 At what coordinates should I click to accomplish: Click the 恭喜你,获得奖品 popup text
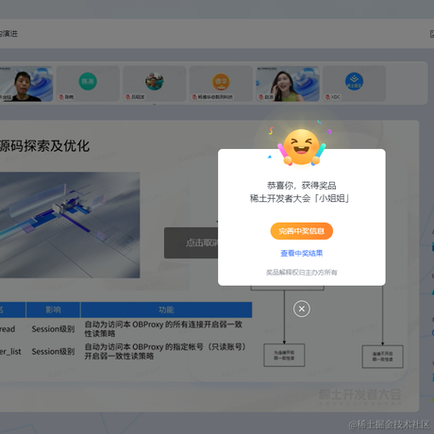coord(302,185)
